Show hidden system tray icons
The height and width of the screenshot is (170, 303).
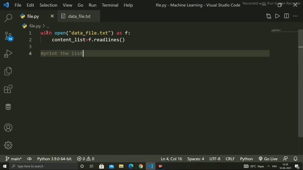[x=268, y=166]
